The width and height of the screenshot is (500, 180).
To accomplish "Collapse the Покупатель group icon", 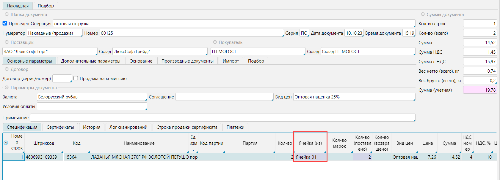I will pos(215,42).
